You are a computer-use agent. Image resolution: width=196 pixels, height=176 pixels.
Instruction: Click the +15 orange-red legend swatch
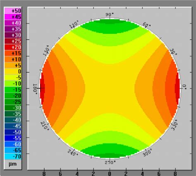pos(13,53)
